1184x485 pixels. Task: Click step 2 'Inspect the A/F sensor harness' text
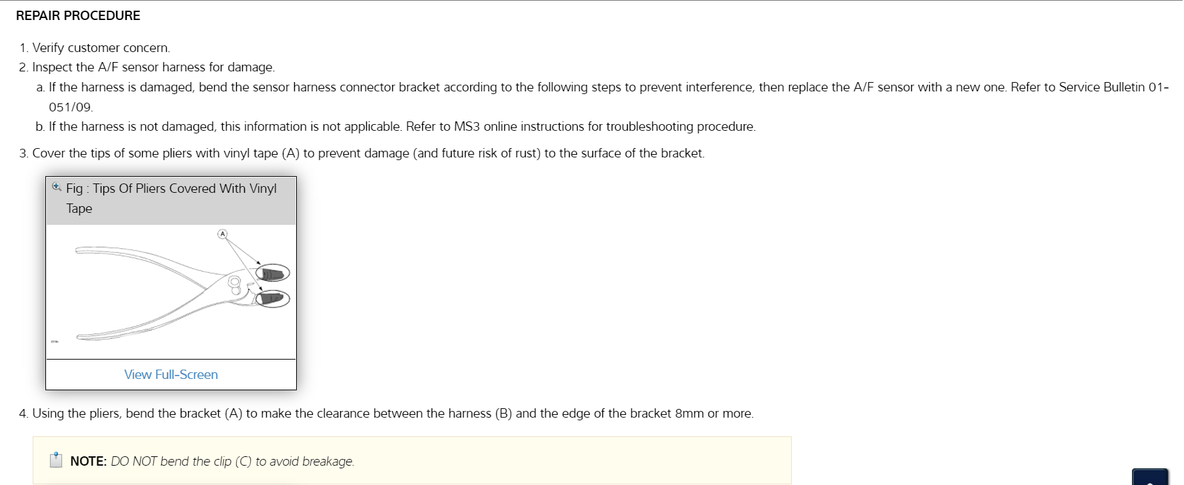point(153,67)
